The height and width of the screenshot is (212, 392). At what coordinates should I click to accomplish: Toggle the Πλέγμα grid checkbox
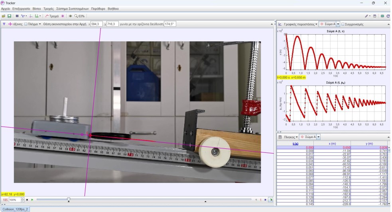point(26,24)
